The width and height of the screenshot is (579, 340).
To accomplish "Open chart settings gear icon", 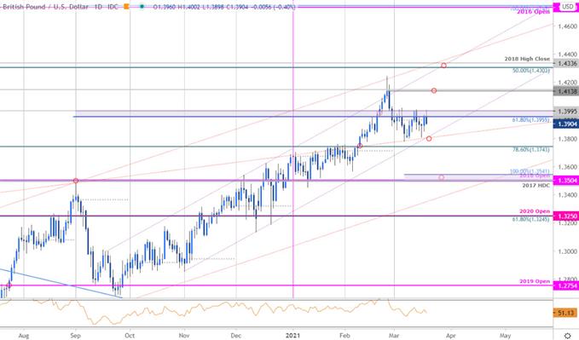I will coord(568,336).
